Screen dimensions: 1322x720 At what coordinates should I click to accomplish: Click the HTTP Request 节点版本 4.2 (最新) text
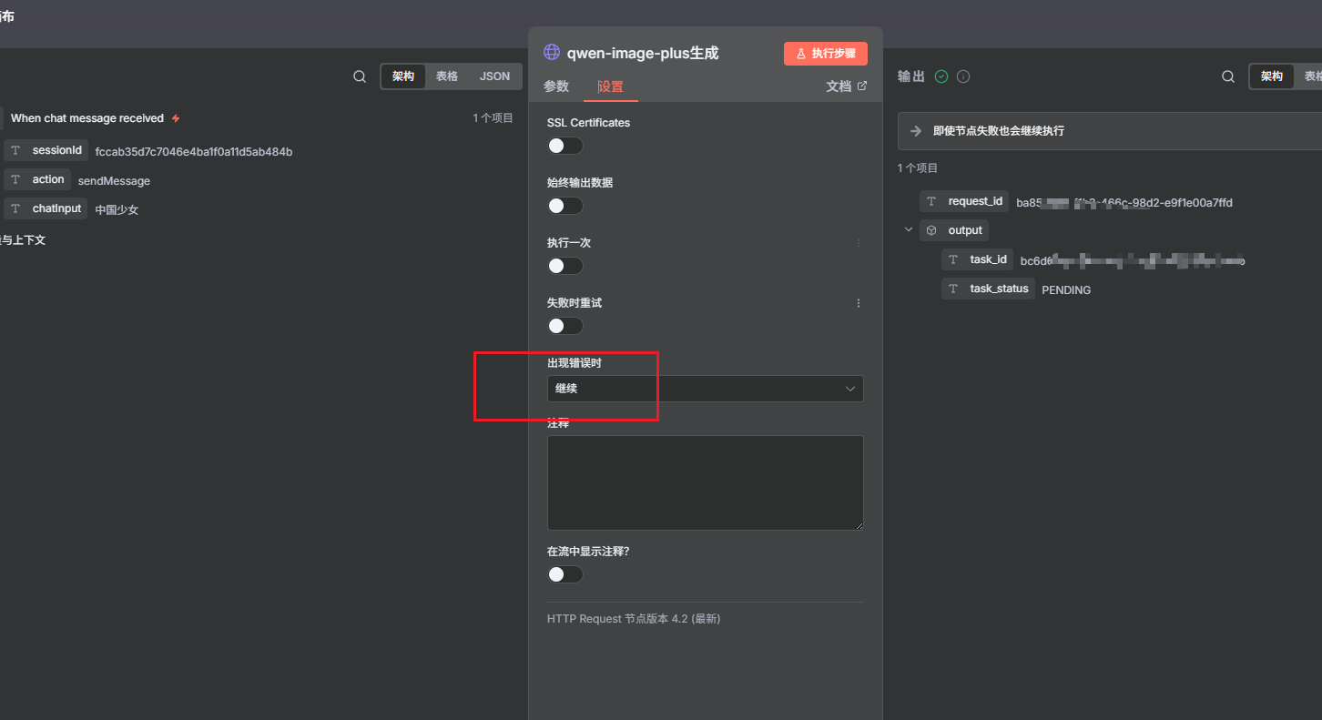click(634, 619)
